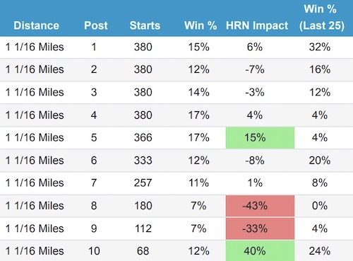
Task: Select the green 15% HRN Impact cell
Action: [x=260, y=138]
